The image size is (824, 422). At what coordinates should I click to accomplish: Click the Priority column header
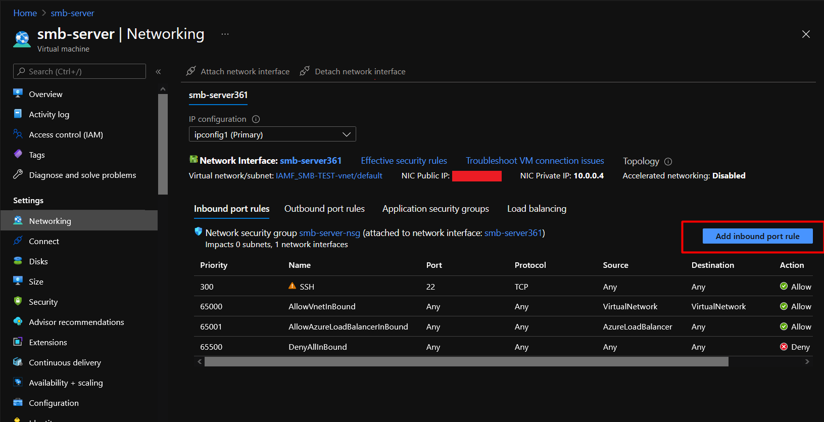pos(214,265)
